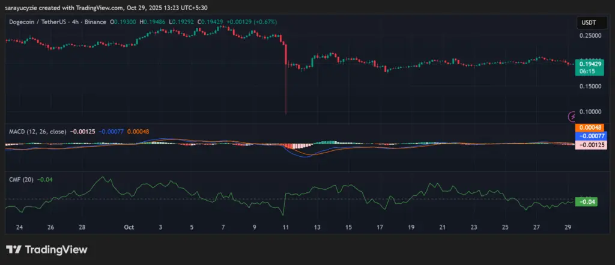
Task: Click the green -0.04 CMF axis tag
Action: 586,202
